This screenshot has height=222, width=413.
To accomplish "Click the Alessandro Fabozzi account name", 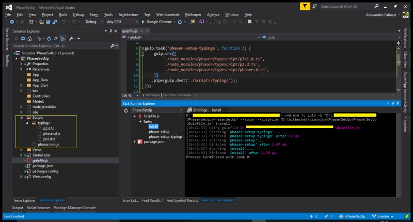I will (x=381, y=15).
